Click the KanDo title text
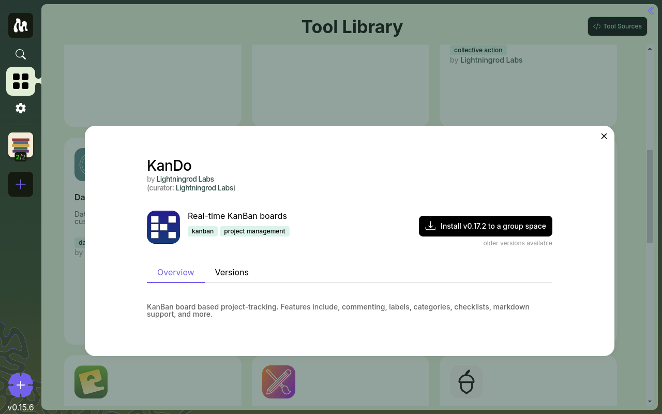 (x=169, y=166)
